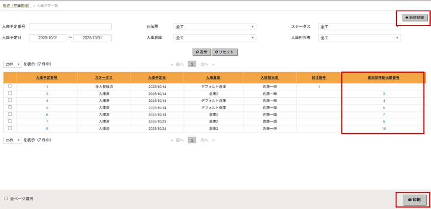Image resolution: width=431 pixels, height=209 pixels.
Task: Change the top 25件 page-size selector
Action: (13, 64)
